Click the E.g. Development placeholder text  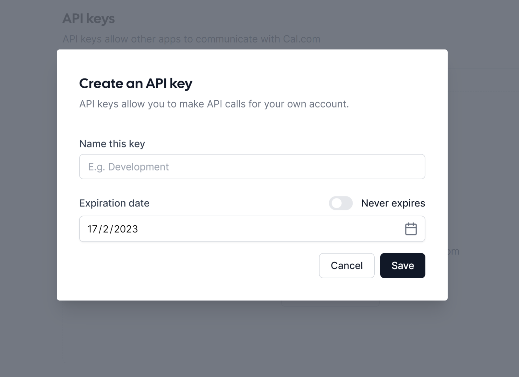coord(128,167)
